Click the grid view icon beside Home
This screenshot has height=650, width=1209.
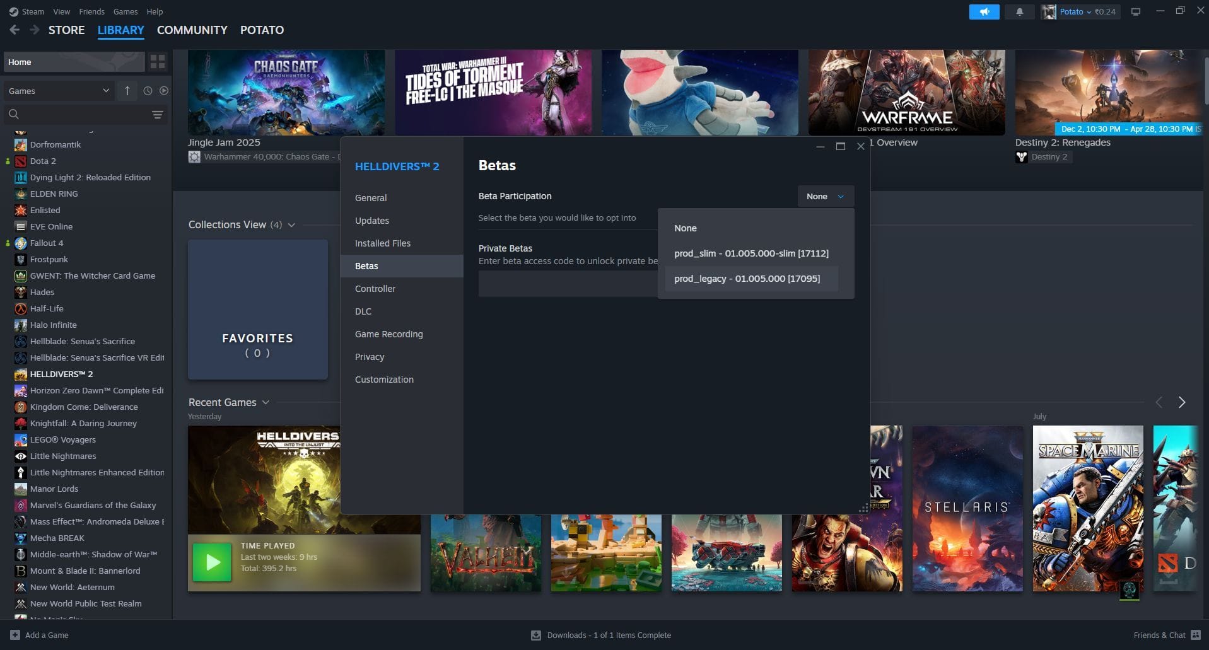point(157,62)
